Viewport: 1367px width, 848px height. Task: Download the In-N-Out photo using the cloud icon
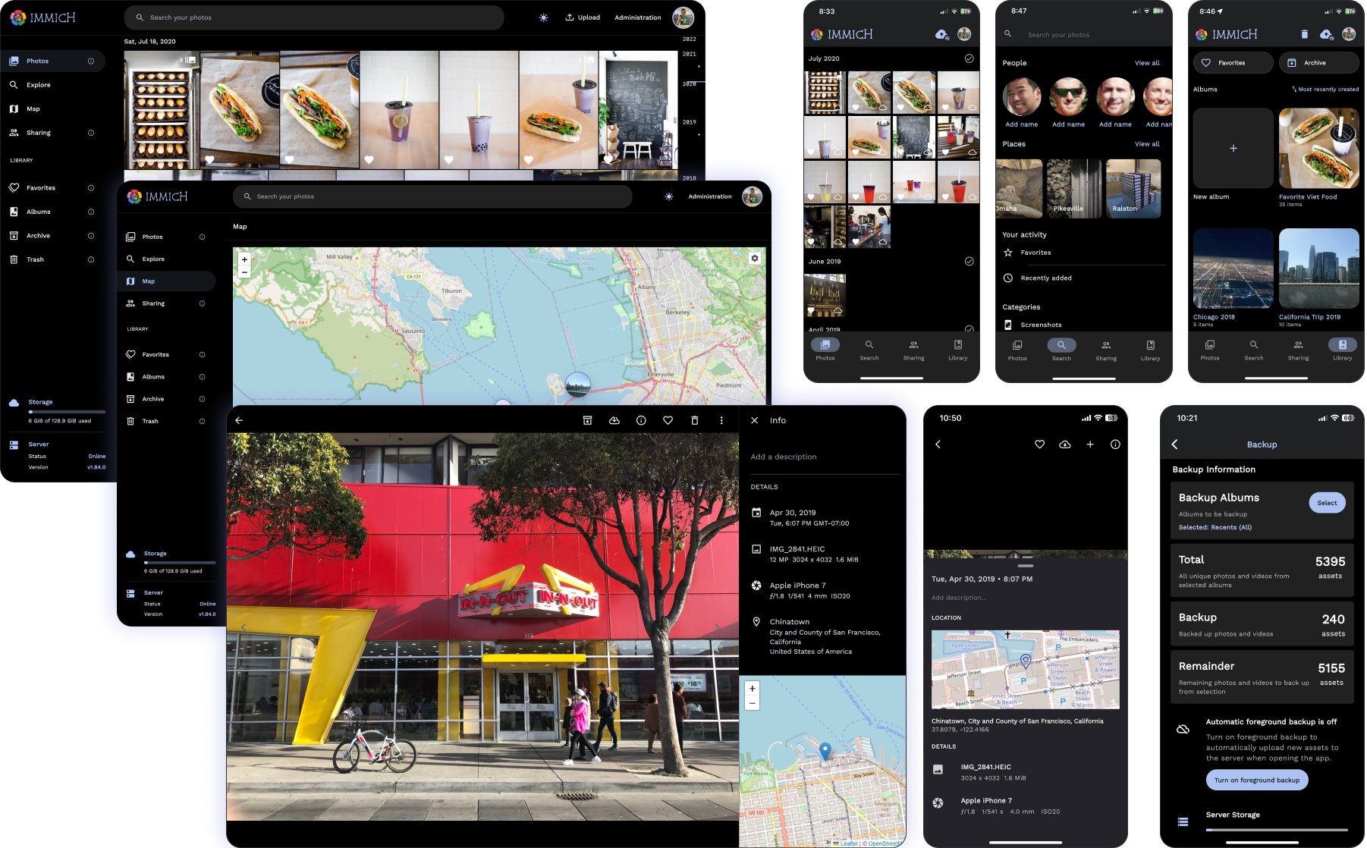click(614, 420)
